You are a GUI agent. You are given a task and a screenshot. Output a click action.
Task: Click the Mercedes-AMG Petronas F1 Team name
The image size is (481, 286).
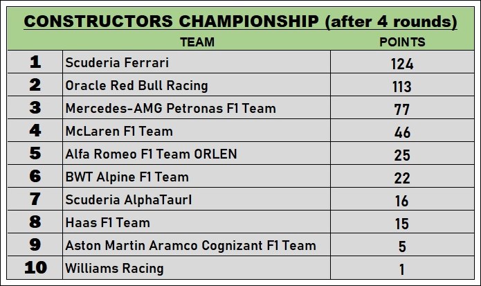(x=170, y=109)
